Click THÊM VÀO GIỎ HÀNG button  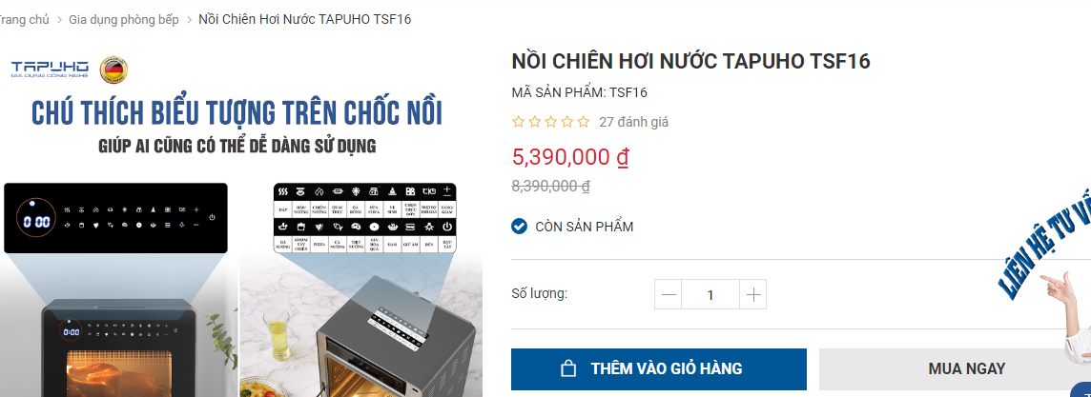coord(659,369)
